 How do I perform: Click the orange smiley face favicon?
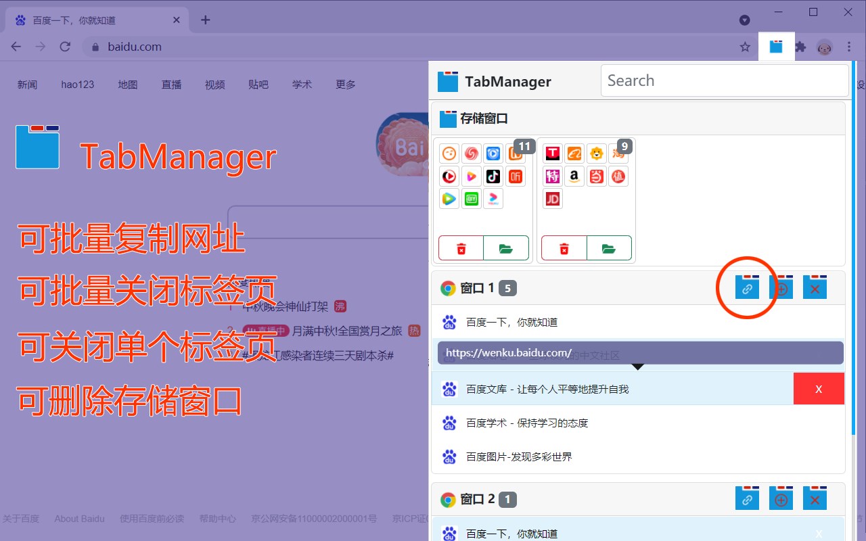coord(449,154)
